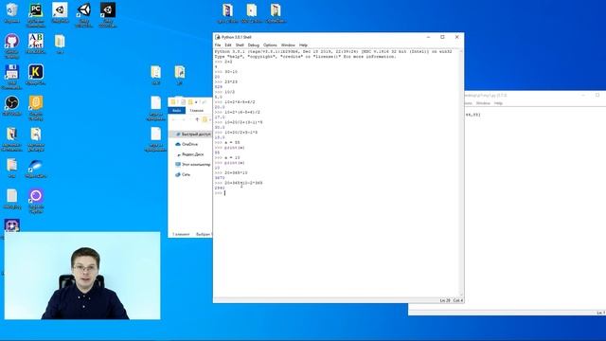Open Shell menu in Python Shell window
606x341 pixels.
[x=240, y=45]
